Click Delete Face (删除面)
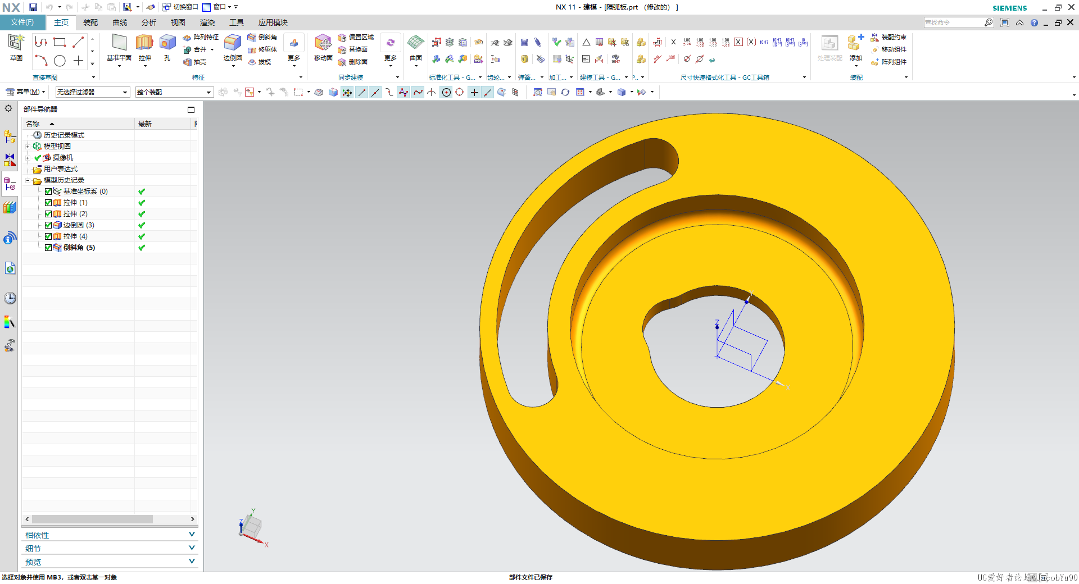This screenshot has height=584, width=1079. click(353, 62)
